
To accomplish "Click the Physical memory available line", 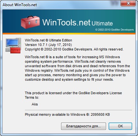I will [67, 114].
